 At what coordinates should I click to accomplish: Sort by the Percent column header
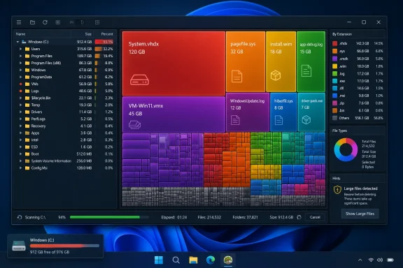[107, 34]
